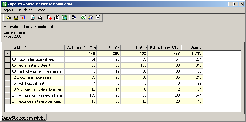Viewport: 246px width, 122px height.
Task: Click total 41 - 64 v cell 432
Action: coord(134,53)
